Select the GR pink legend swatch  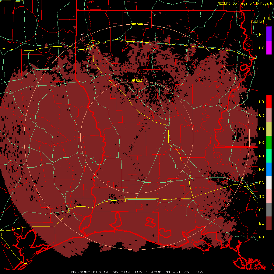click(269, 115)
